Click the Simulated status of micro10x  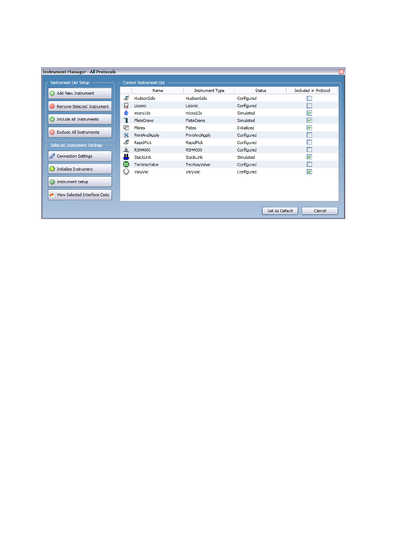pyautogui.click(x=246, y=113)
